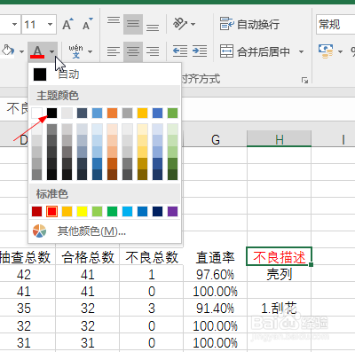Click the increase font size icon
Screen dimensions: 355x352
coord(67,24)
